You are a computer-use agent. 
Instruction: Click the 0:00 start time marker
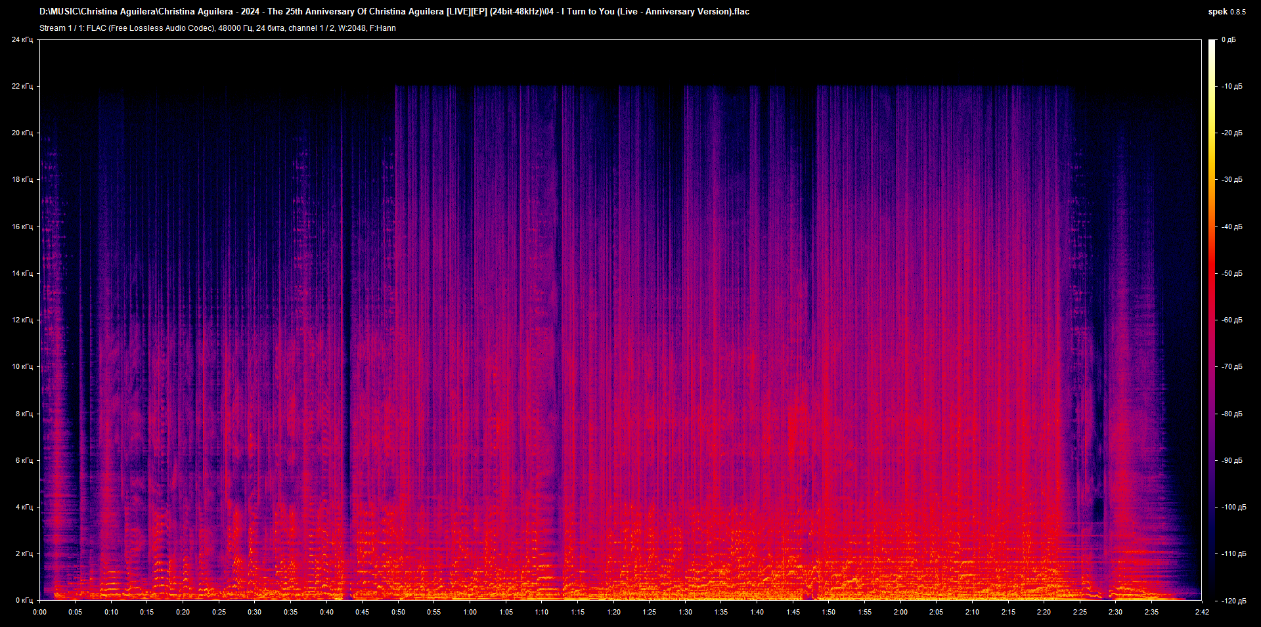click(x=40, y=612)
